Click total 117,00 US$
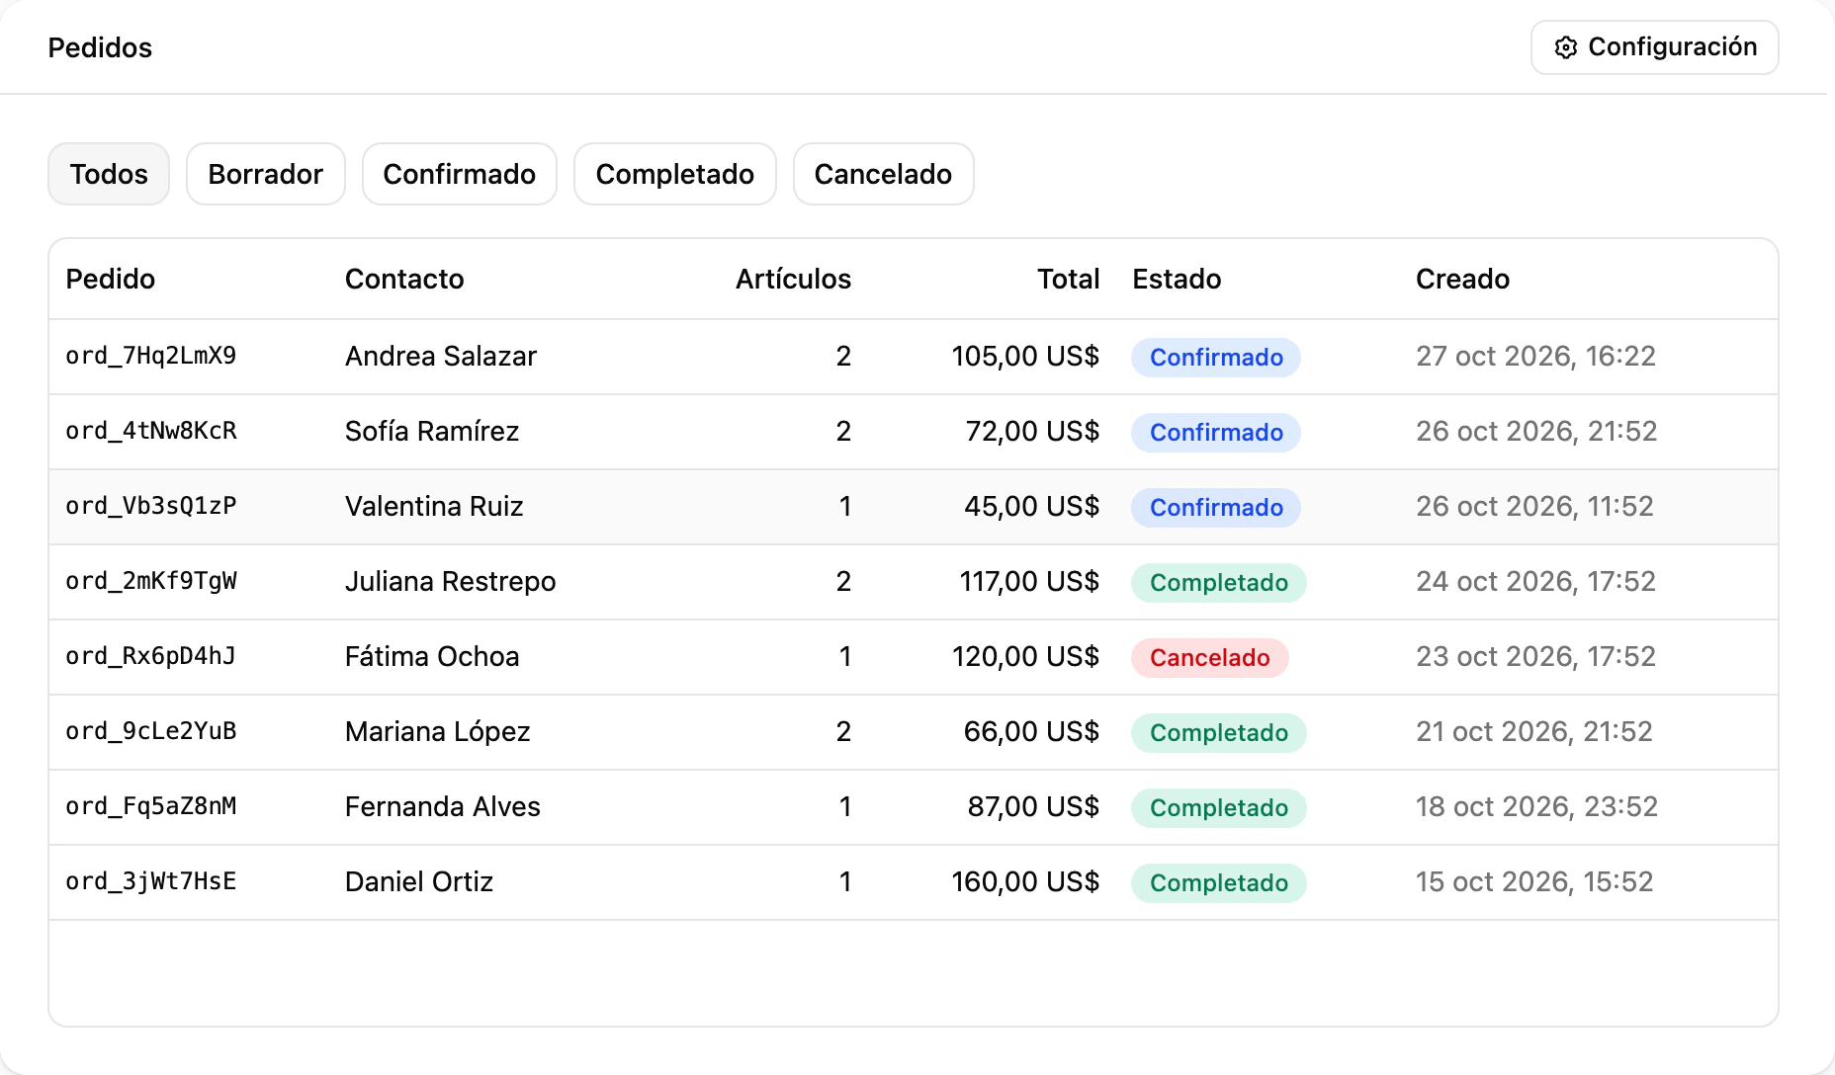 pos(1029,581)
